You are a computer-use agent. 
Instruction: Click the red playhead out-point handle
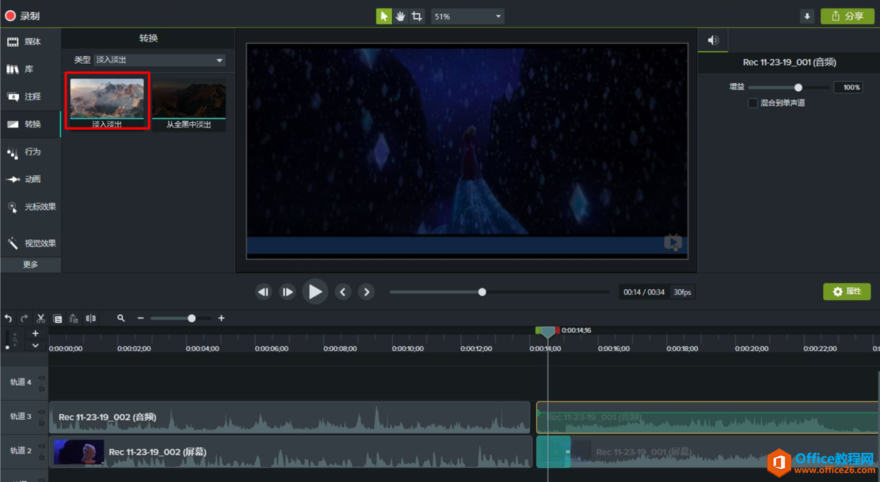(557, 330)
